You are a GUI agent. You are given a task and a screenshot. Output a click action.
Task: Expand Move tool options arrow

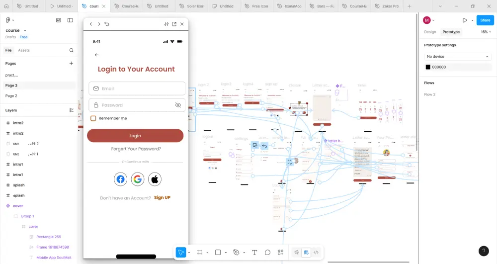point(189,253)
